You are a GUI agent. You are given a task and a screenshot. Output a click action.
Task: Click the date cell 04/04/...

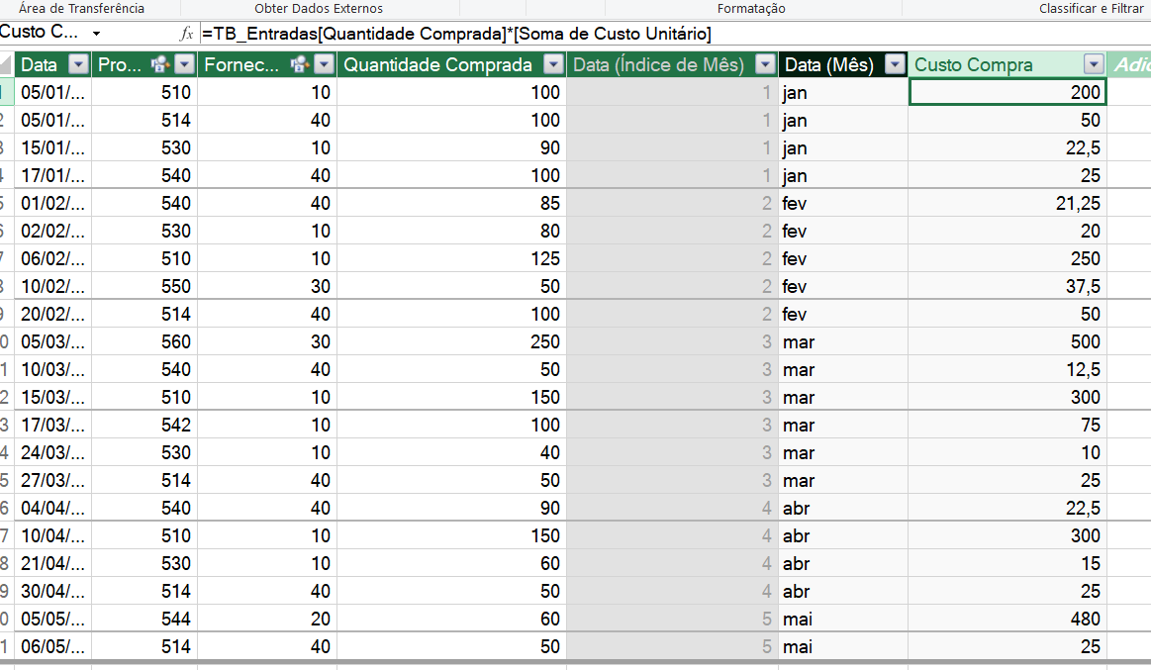point(52,508)
